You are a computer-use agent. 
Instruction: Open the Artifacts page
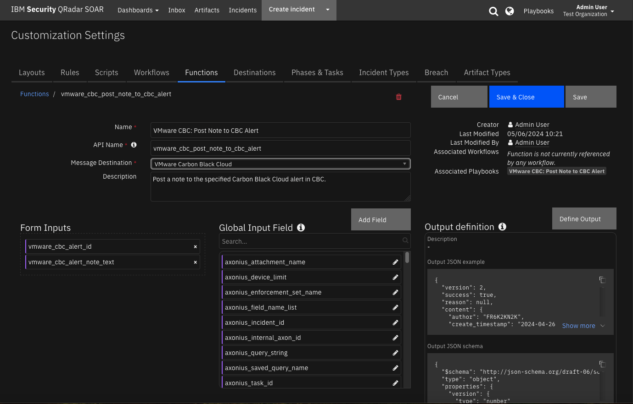207,10
